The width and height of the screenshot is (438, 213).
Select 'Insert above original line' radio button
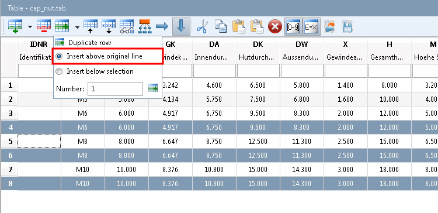(59, 56)
